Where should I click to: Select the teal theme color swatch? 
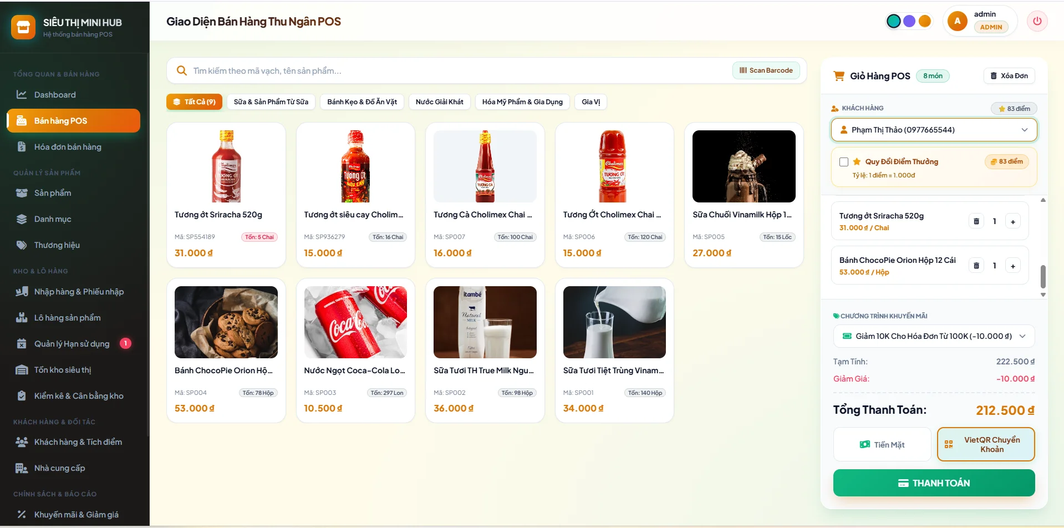click(893, 21)
